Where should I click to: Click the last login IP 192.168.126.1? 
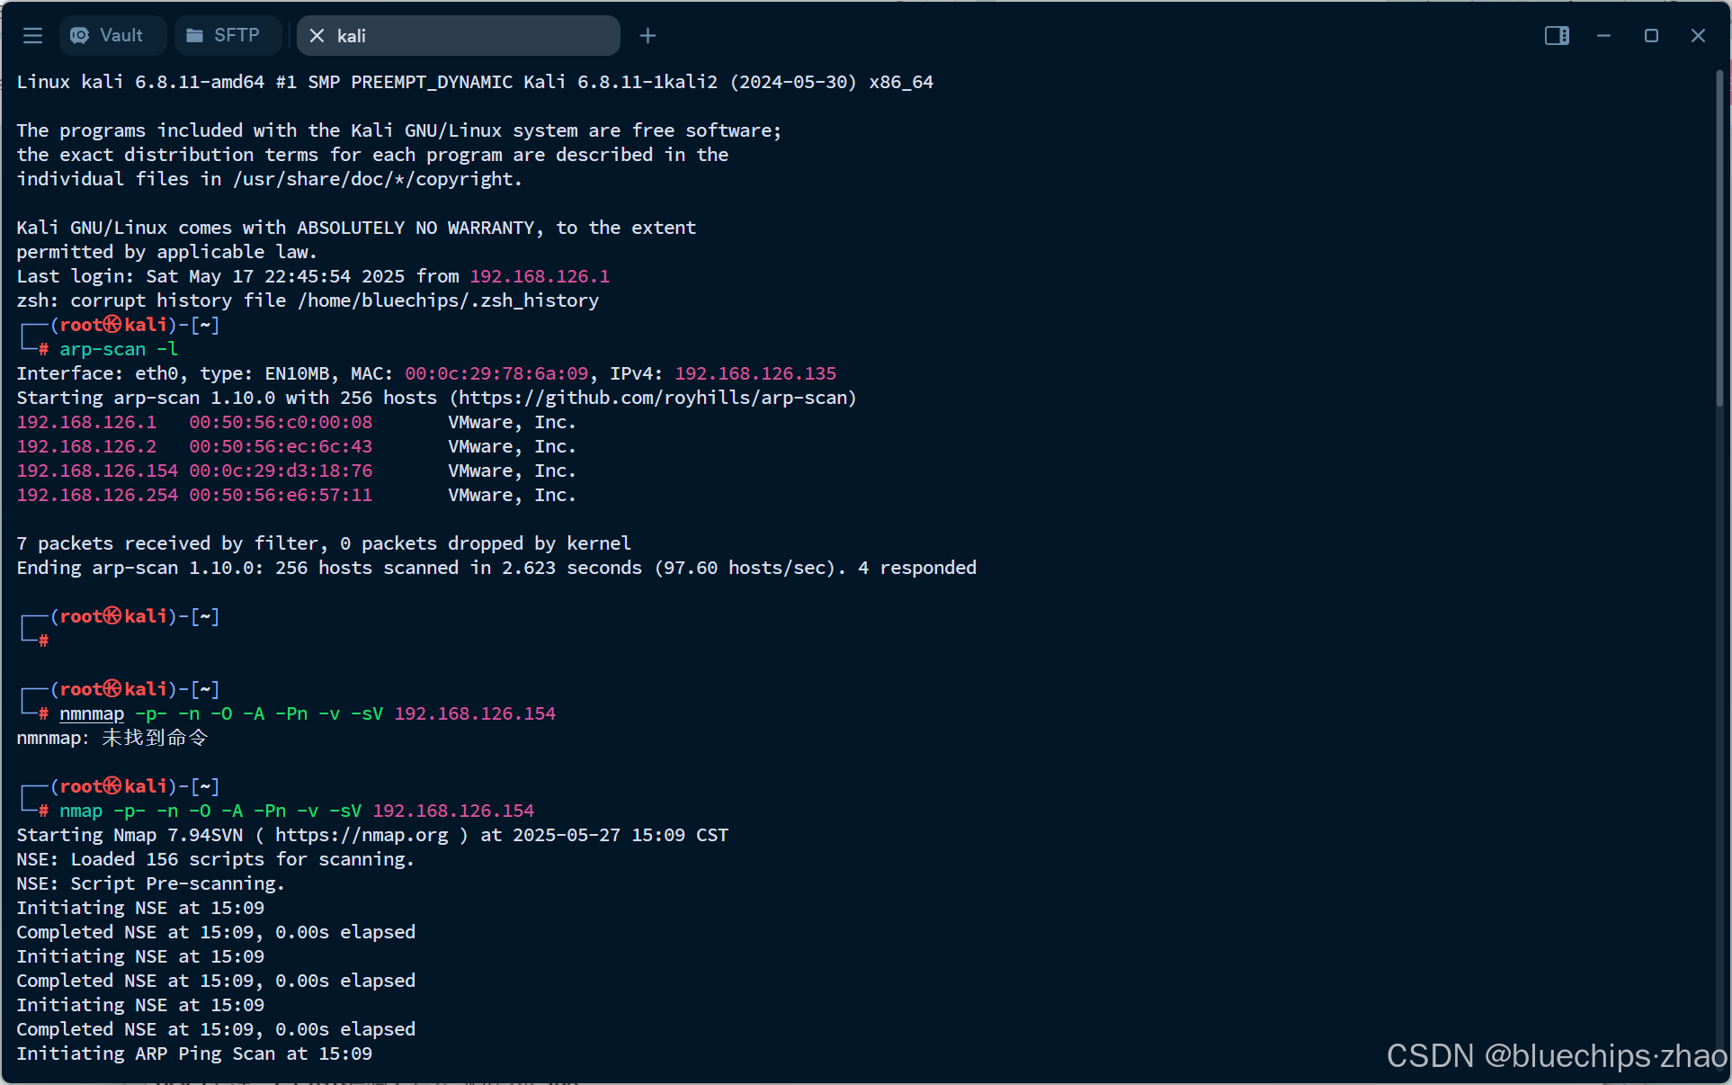[540, 276]
